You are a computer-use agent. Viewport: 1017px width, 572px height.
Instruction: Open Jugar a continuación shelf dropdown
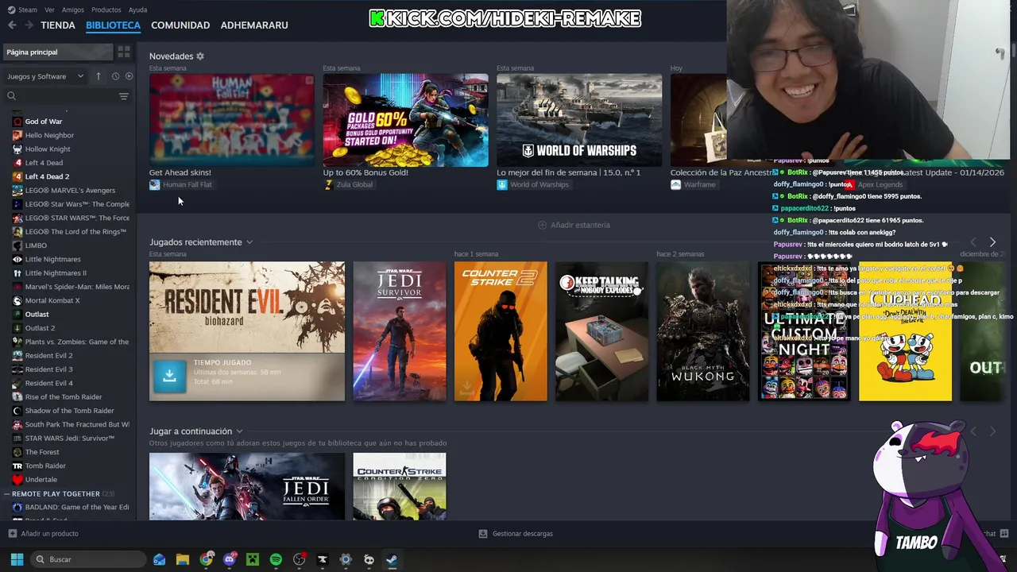[239, 431]
